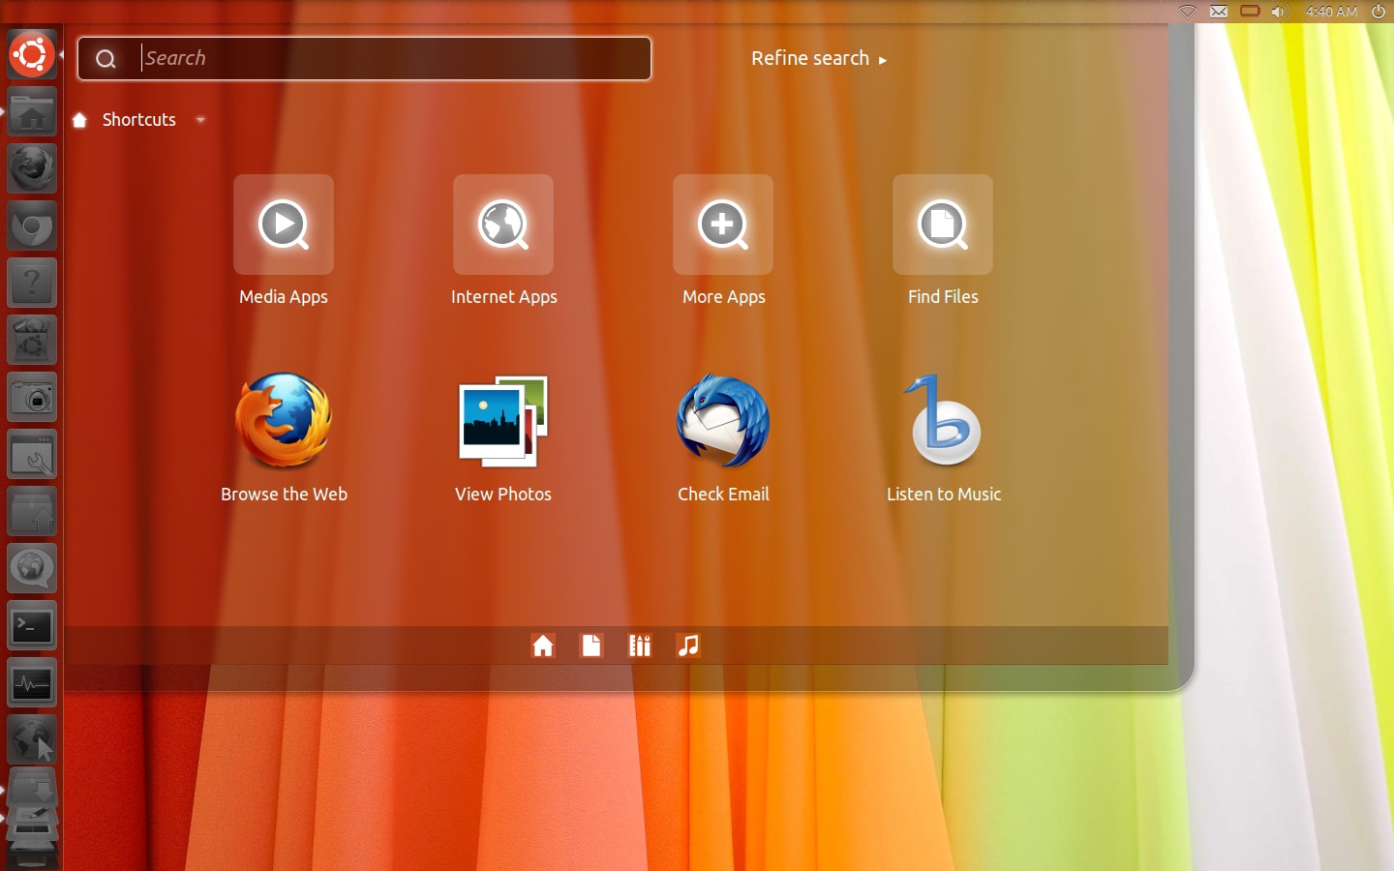The image size is (1394, 871).
Task: Open the question mark launcher icon
Action: point(32,283)
